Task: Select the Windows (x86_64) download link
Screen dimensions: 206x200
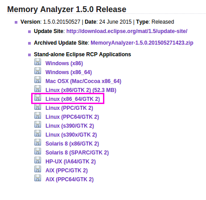Action: 69,72
